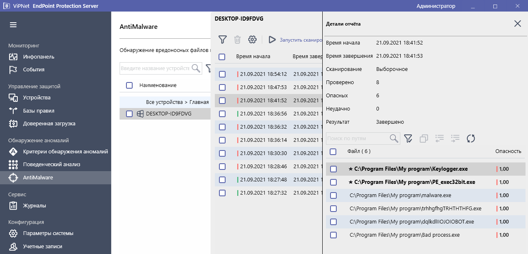Toggle checkbox for Keylogger.exe file
The width and height of the screenshot is (528, 254).
(333, 169)
